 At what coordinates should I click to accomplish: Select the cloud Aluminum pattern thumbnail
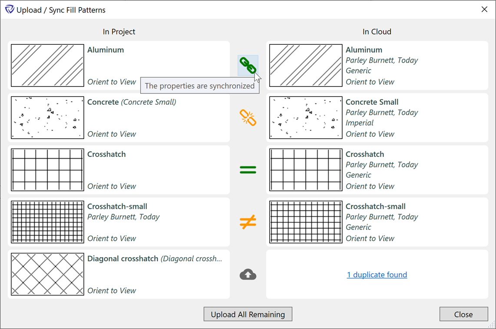[306, 66]
